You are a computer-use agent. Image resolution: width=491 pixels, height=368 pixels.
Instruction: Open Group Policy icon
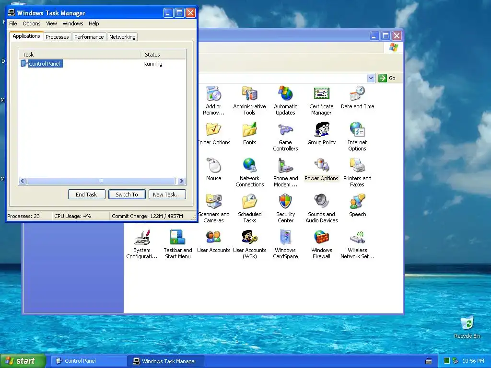pos(321,134)
